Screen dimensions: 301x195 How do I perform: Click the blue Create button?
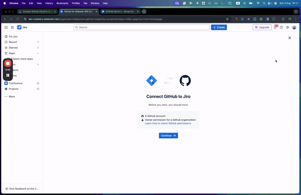pos(219,27)
